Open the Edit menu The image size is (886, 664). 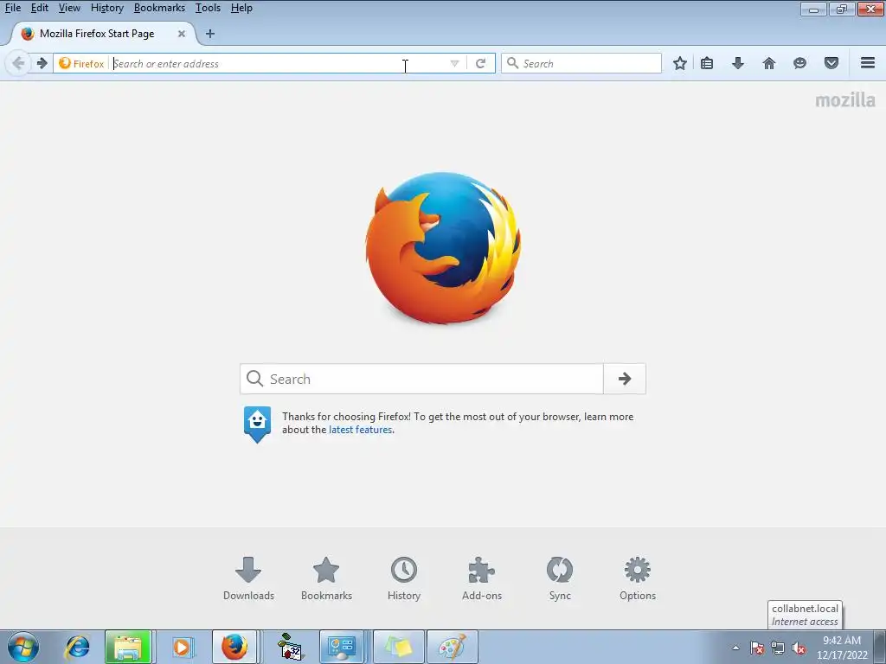point(40,8)
